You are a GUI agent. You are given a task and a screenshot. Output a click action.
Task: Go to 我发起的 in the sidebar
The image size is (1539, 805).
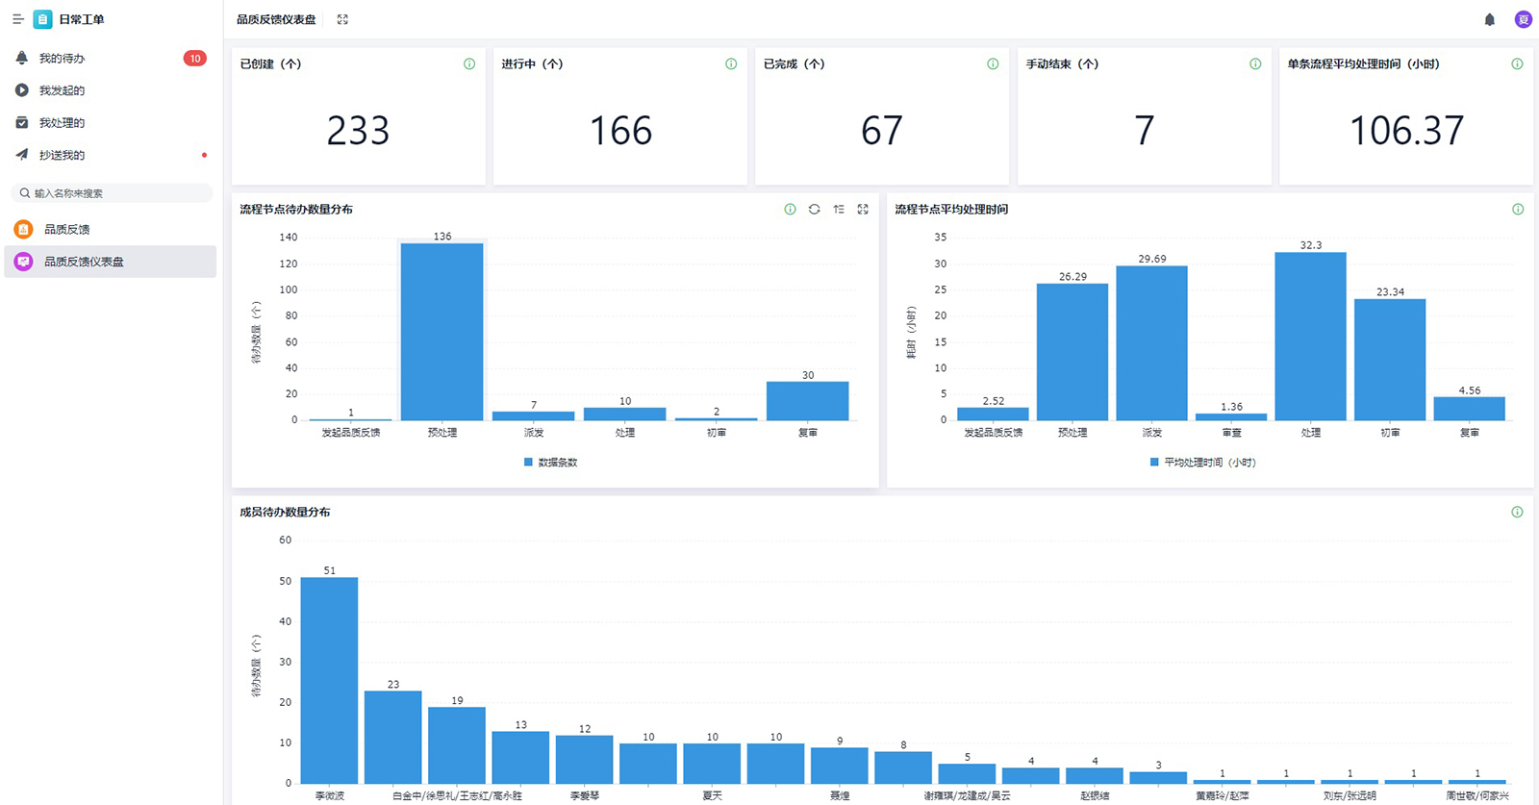[62, 90]
